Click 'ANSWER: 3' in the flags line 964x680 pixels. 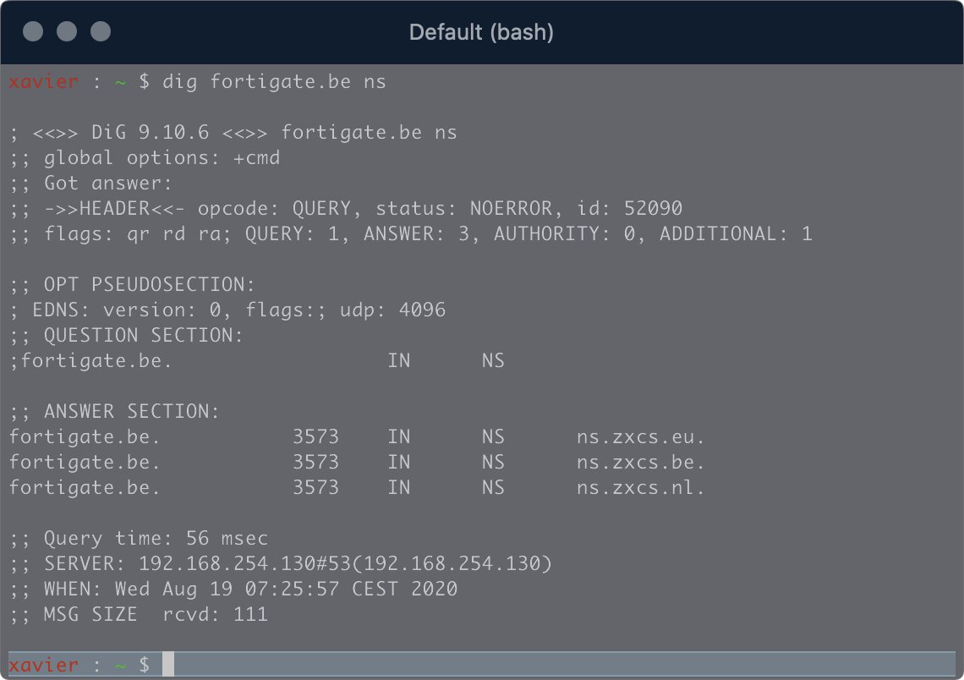[x=416, y=234]
